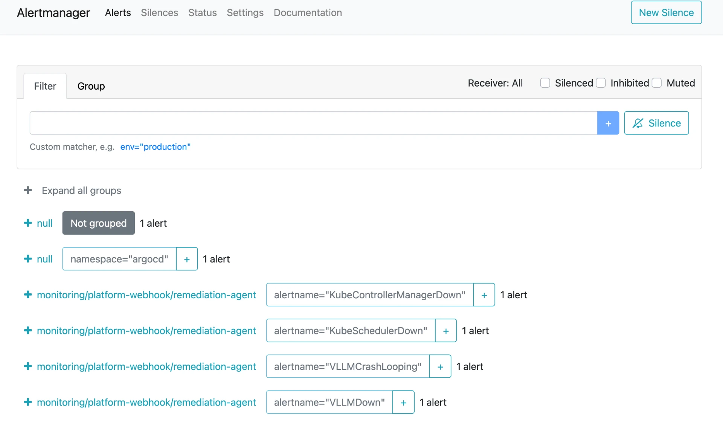Add KubeControllerManagerDown matcher via plus button
Screen dimensions: 723x441
pyautogui.click(x=484, y=295)
